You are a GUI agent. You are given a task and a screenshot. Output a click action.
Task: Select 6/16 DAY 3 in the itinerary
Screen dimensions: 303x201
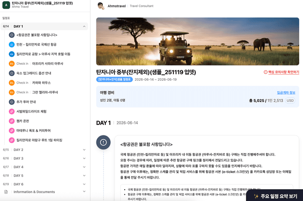coord(44,159)
